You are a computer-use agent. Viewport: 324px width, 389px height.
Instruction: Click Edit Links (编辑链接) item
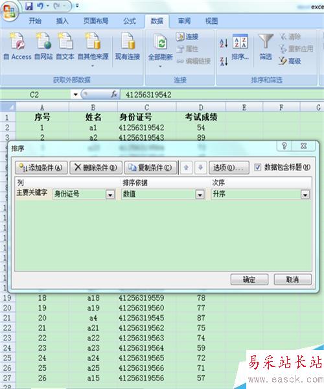194,61
